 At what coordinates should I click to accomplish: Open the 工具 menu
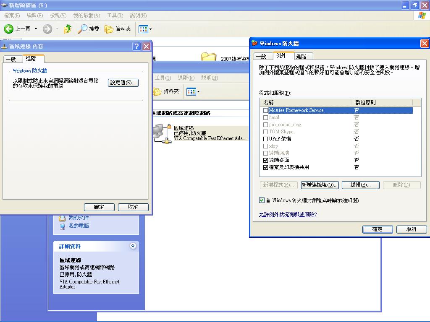click(114, 16)
